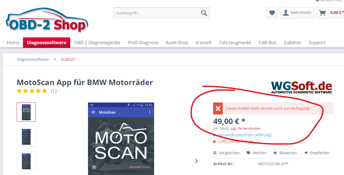Click the OBD-2 Shop logo
344x175 pixels.
(47, 20)
